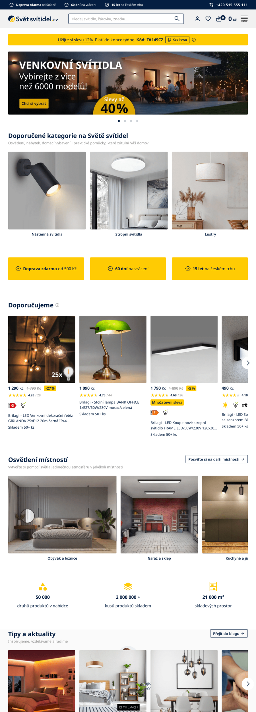Open the hamburger MENU icon
Image resolution: width=256 pixels, height=712 pixels.
click(244, 19)
